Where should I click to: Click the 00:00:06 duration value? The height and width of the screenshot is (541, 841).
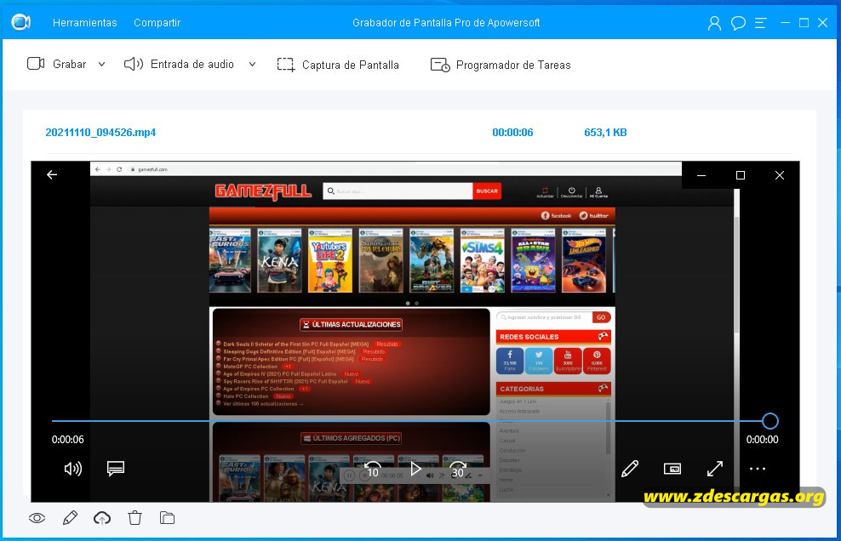(x=512, y=133)
